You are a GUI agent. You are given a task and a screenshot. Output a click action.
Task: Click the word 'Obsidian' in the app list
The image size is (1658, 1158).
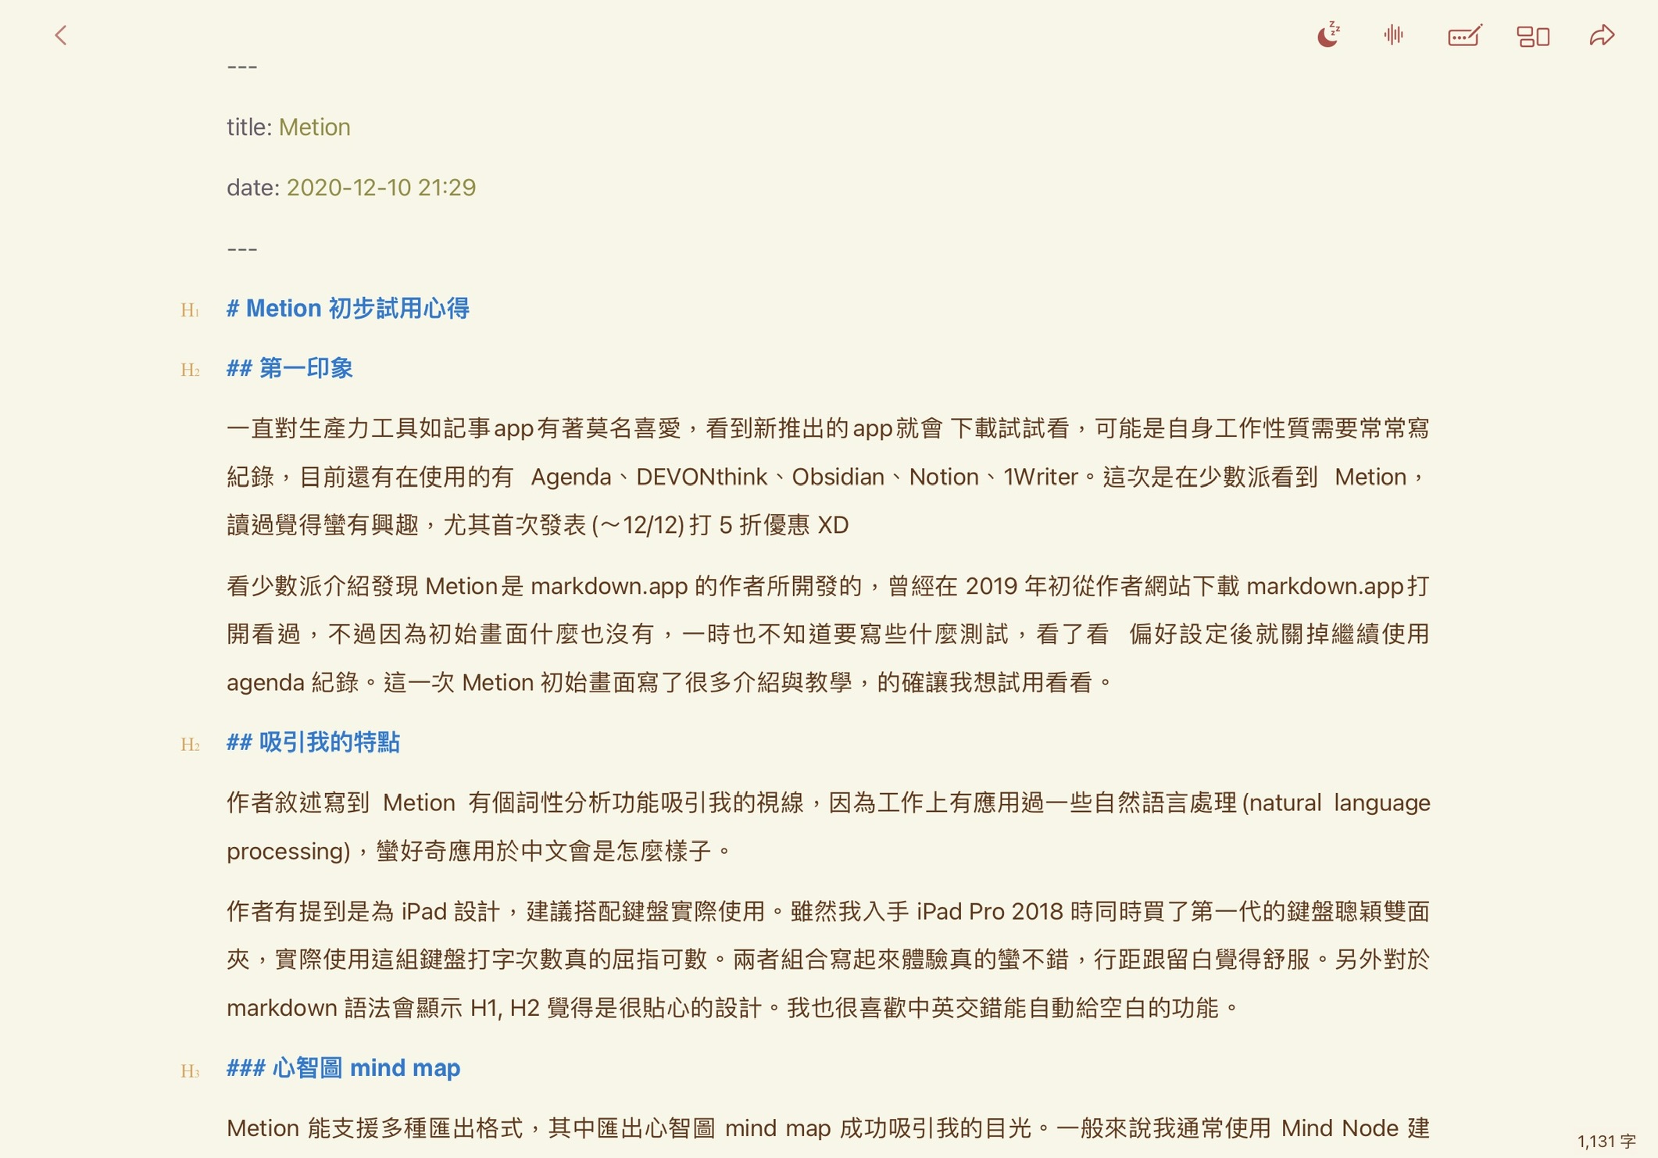[838, 477]
